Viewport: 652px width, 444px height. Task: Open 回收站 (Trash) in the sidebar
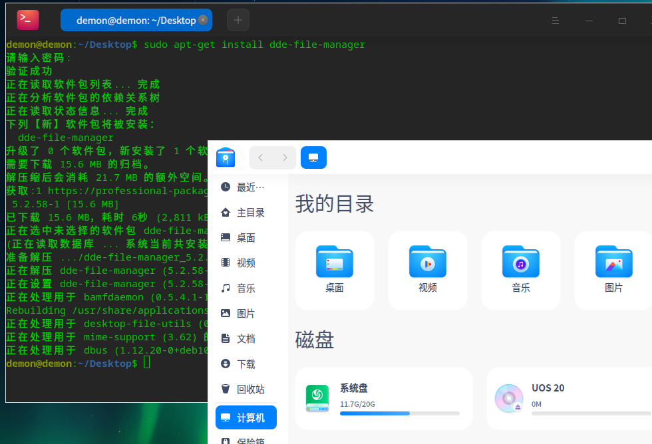244,388
